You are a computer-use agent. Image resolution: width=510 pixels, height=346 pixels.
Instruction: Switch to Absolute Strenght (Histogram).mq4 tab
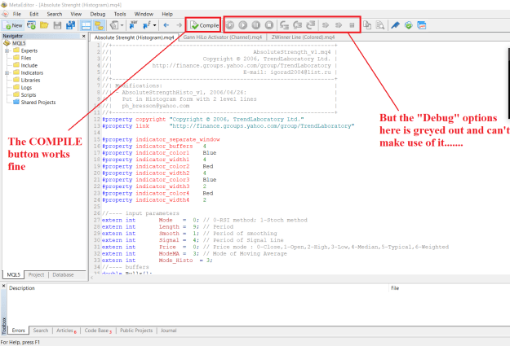click(x=135, y=37)
